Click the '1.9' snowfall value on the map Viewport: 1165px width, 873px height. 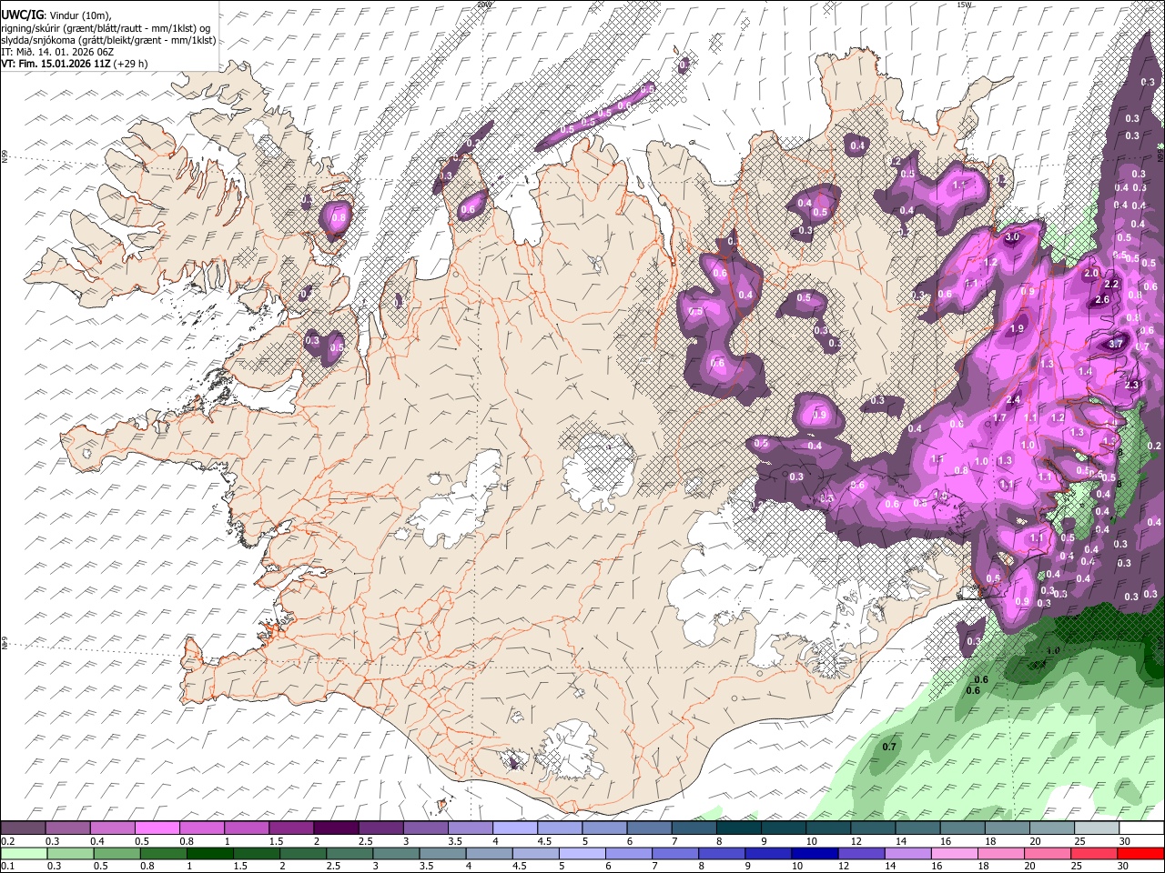tap(1018, 328)
